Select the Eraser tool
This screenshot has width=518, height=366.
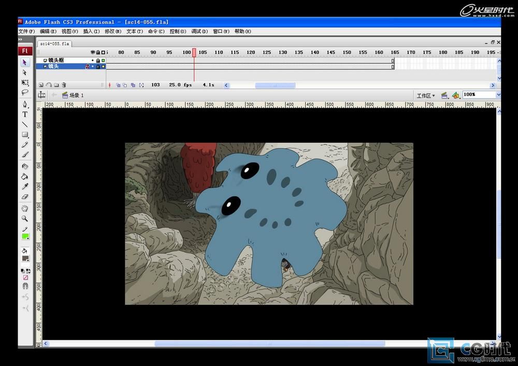click(25, 197)
